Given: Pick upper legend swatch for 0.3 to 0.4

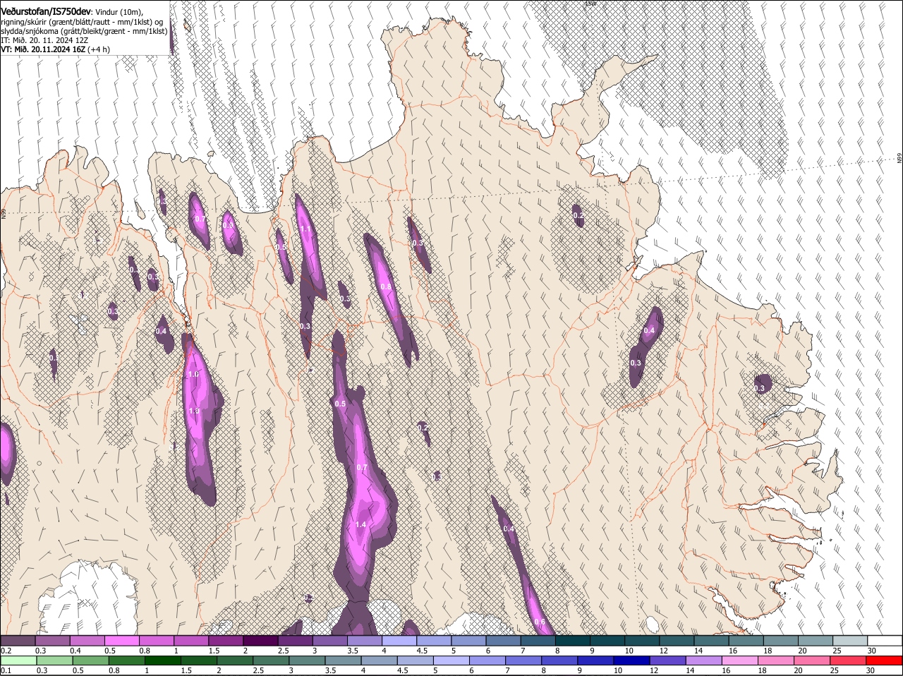Looking at the screenshot, I should click(54, 641).
